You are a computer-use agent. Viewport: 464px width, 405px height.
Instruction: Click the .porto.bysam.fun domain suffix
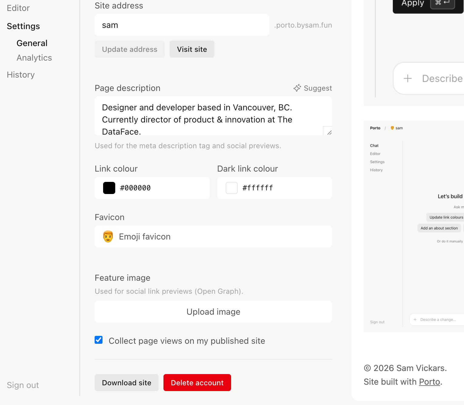pyautogui.click(x=303, y=25)
